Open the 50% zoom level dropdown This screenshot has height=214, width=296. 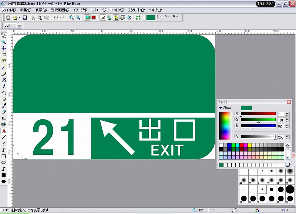click(x=20, y=26)
